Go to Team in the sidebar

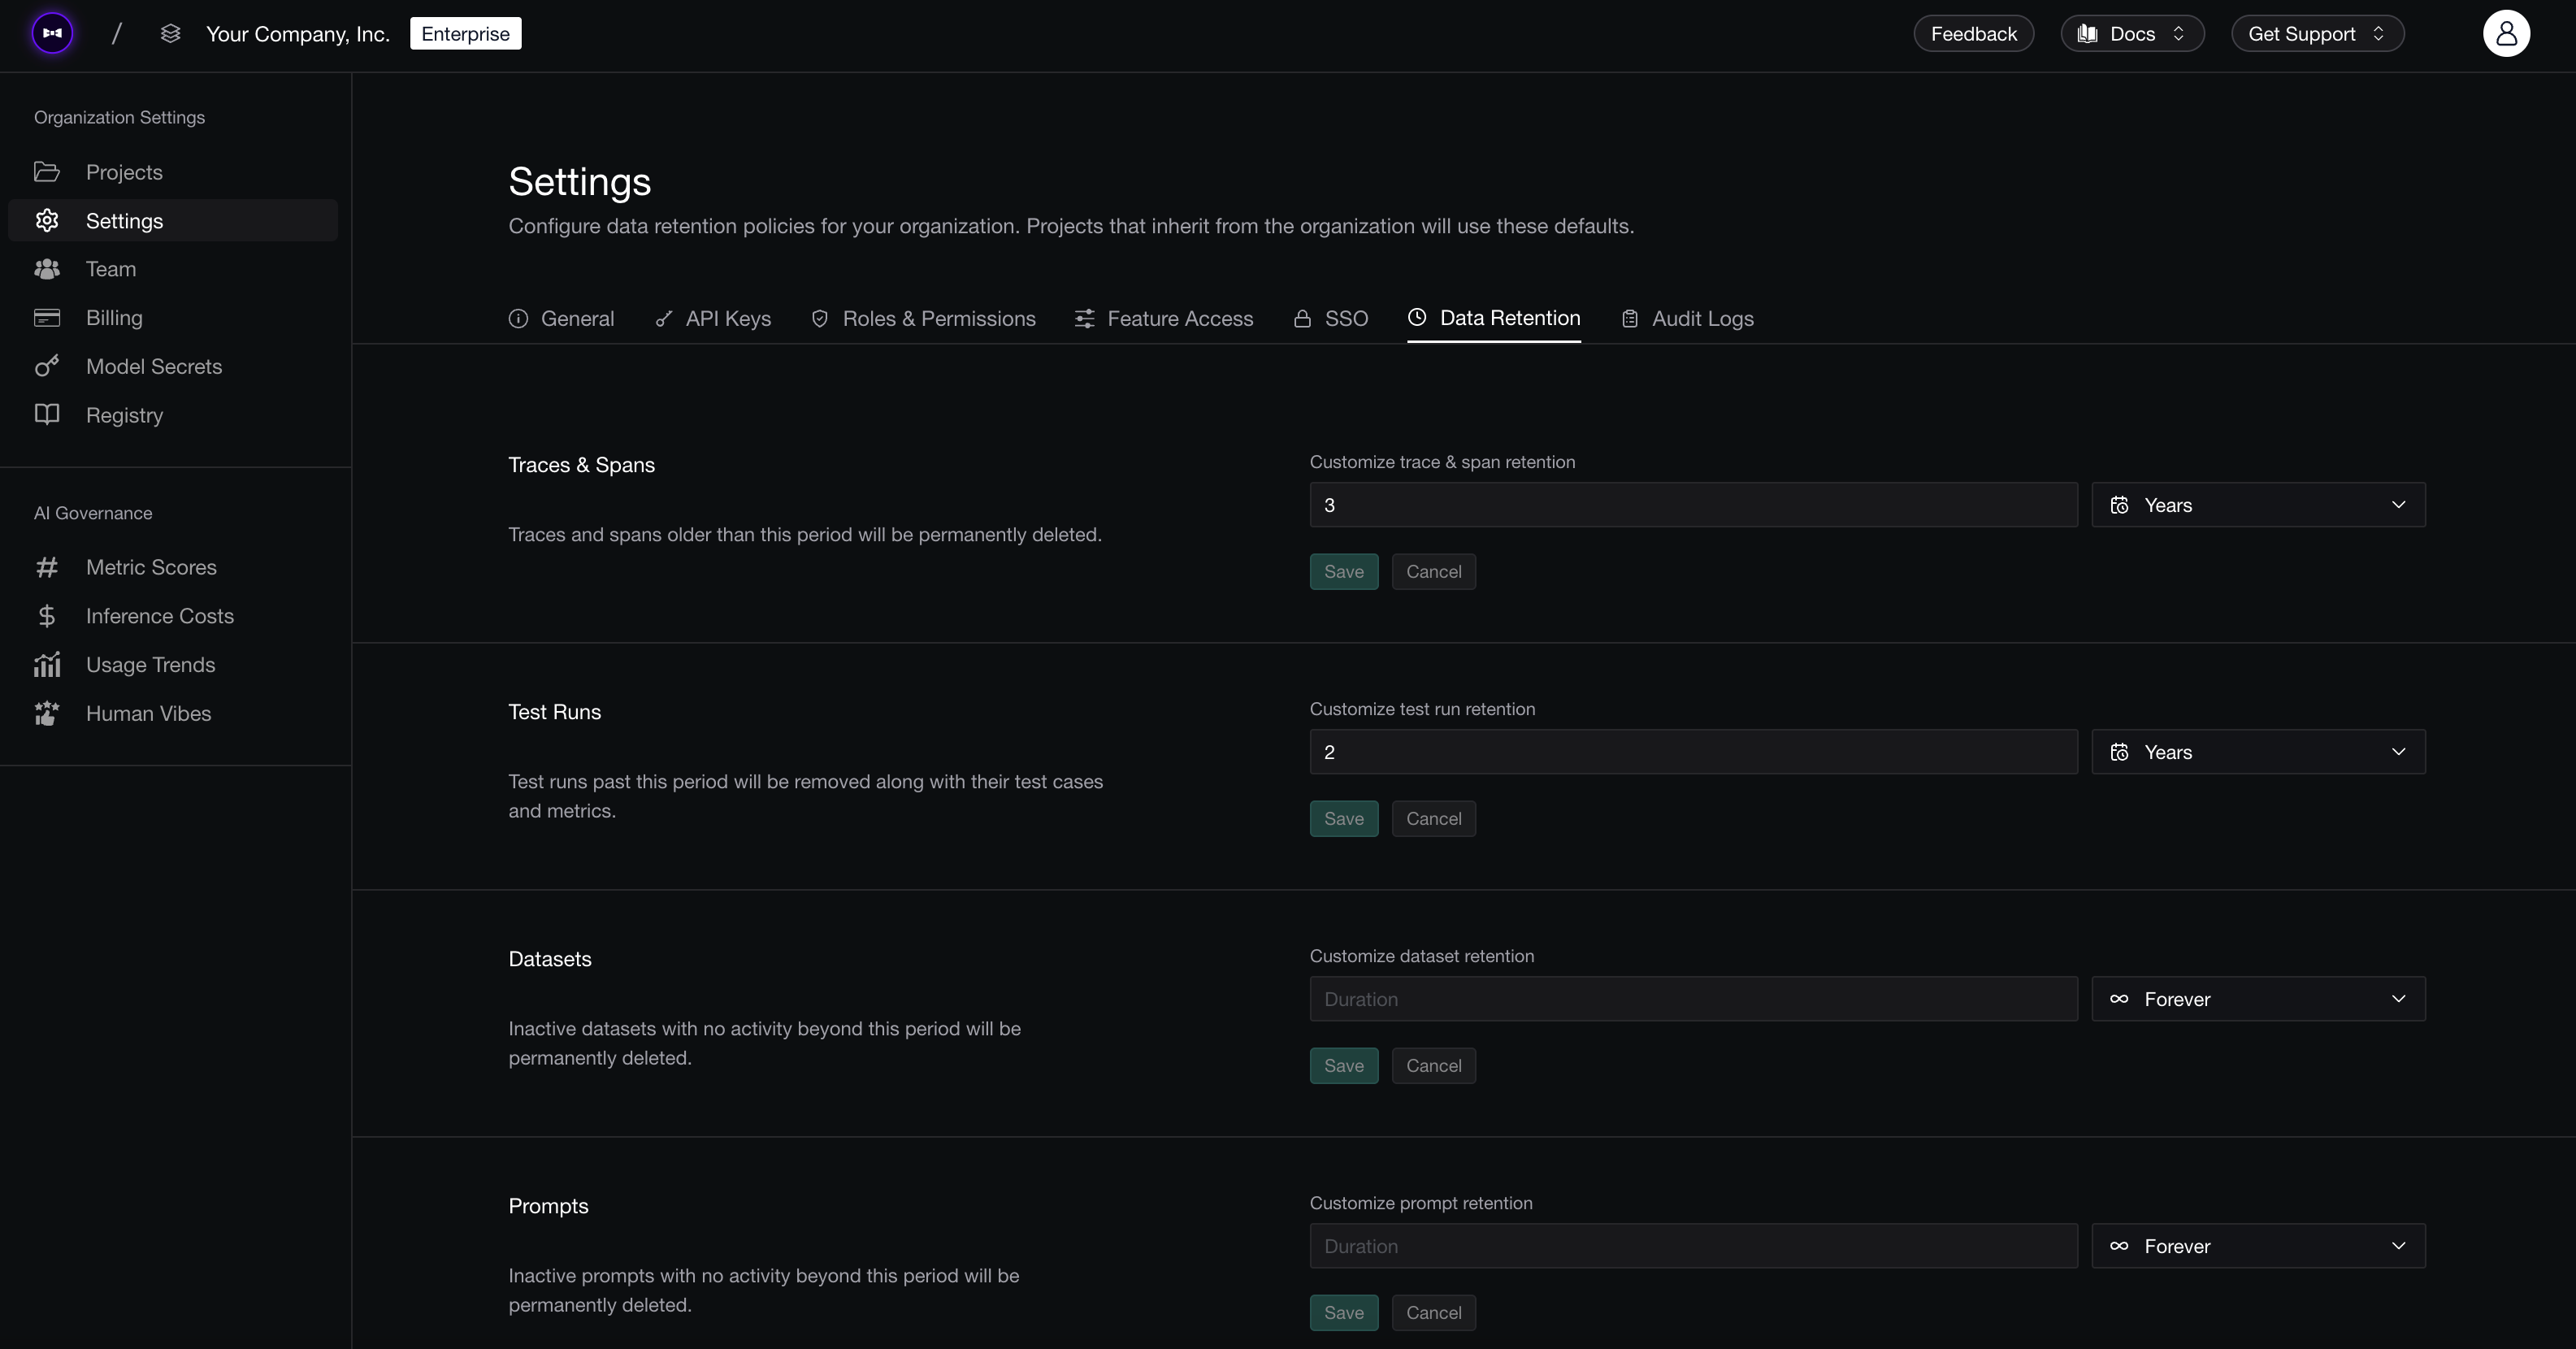pyautogui.click(x=173, y=269)
